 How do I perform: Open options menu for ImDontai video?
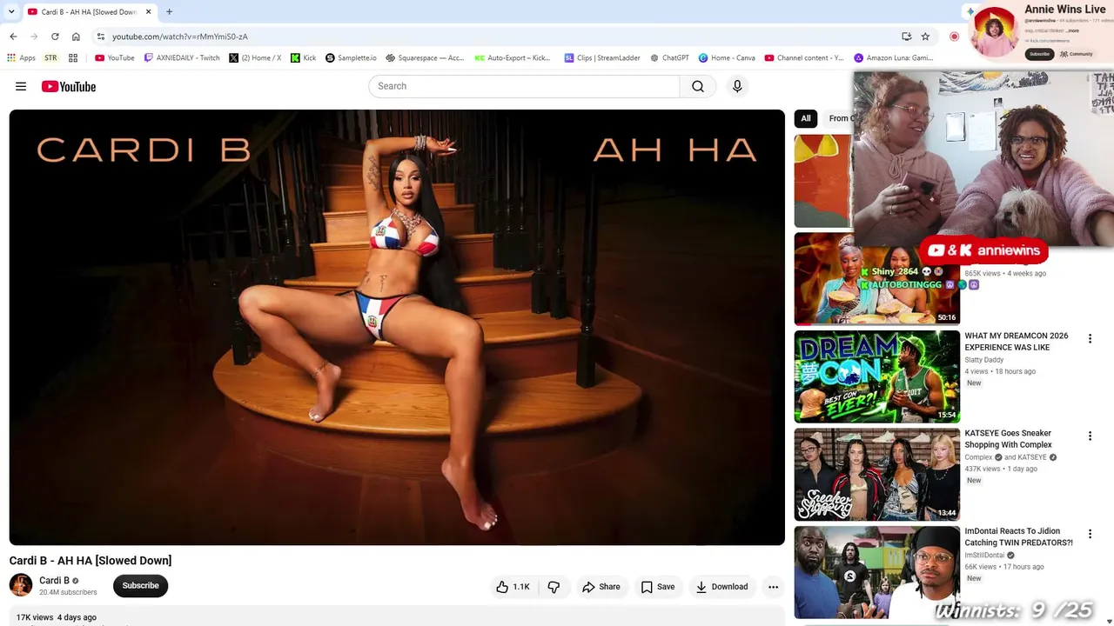(1090, 533)
